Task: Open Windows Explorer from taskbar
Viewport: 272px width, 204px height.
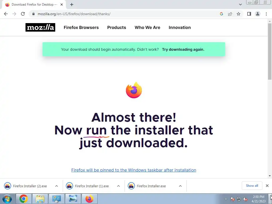Action: 40,199
